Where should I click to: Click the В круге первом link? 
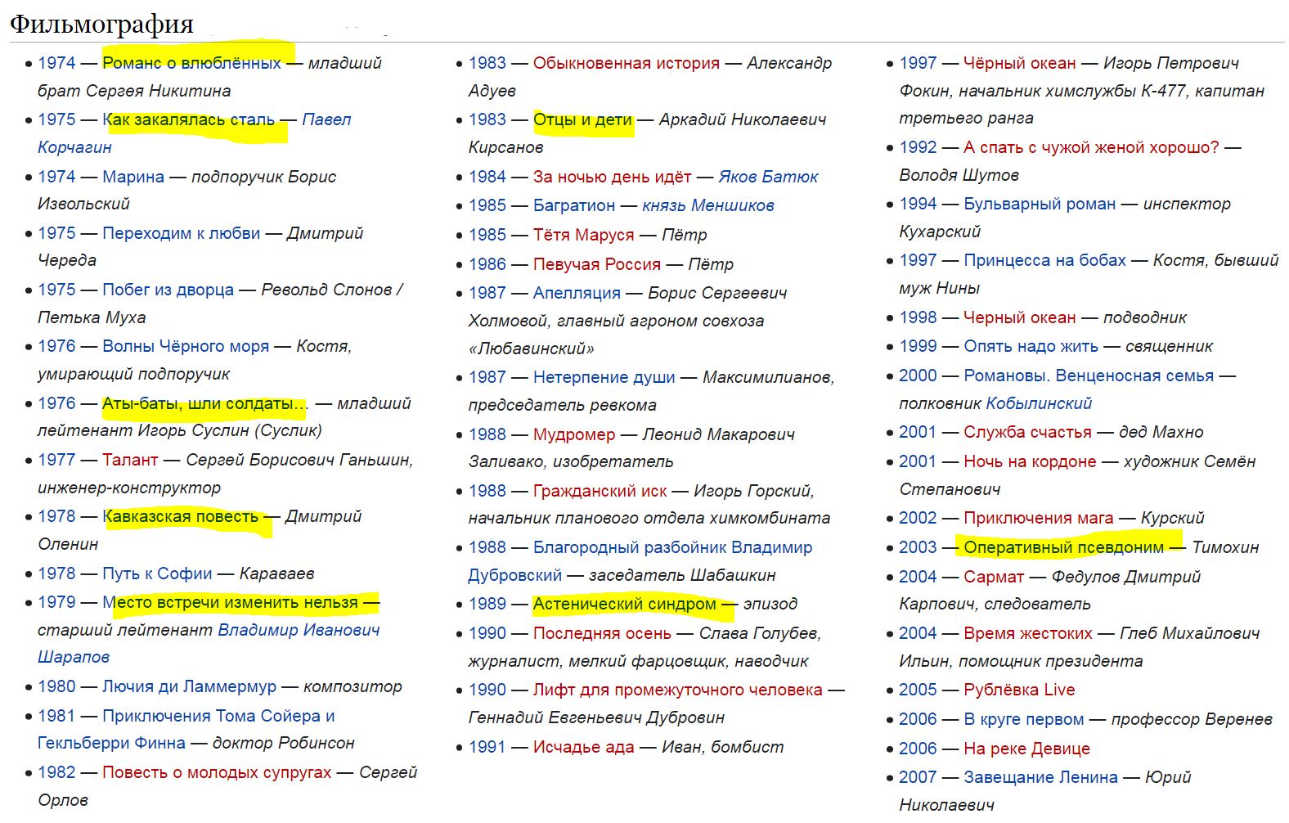(x=1024, y=719)
